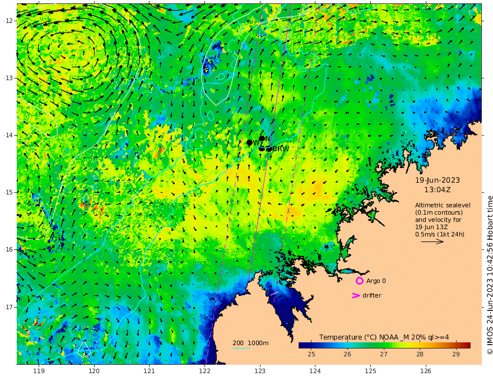Click the dark red end of temperature colorbar
Screen dimensions: 493x381
(467, 345)
